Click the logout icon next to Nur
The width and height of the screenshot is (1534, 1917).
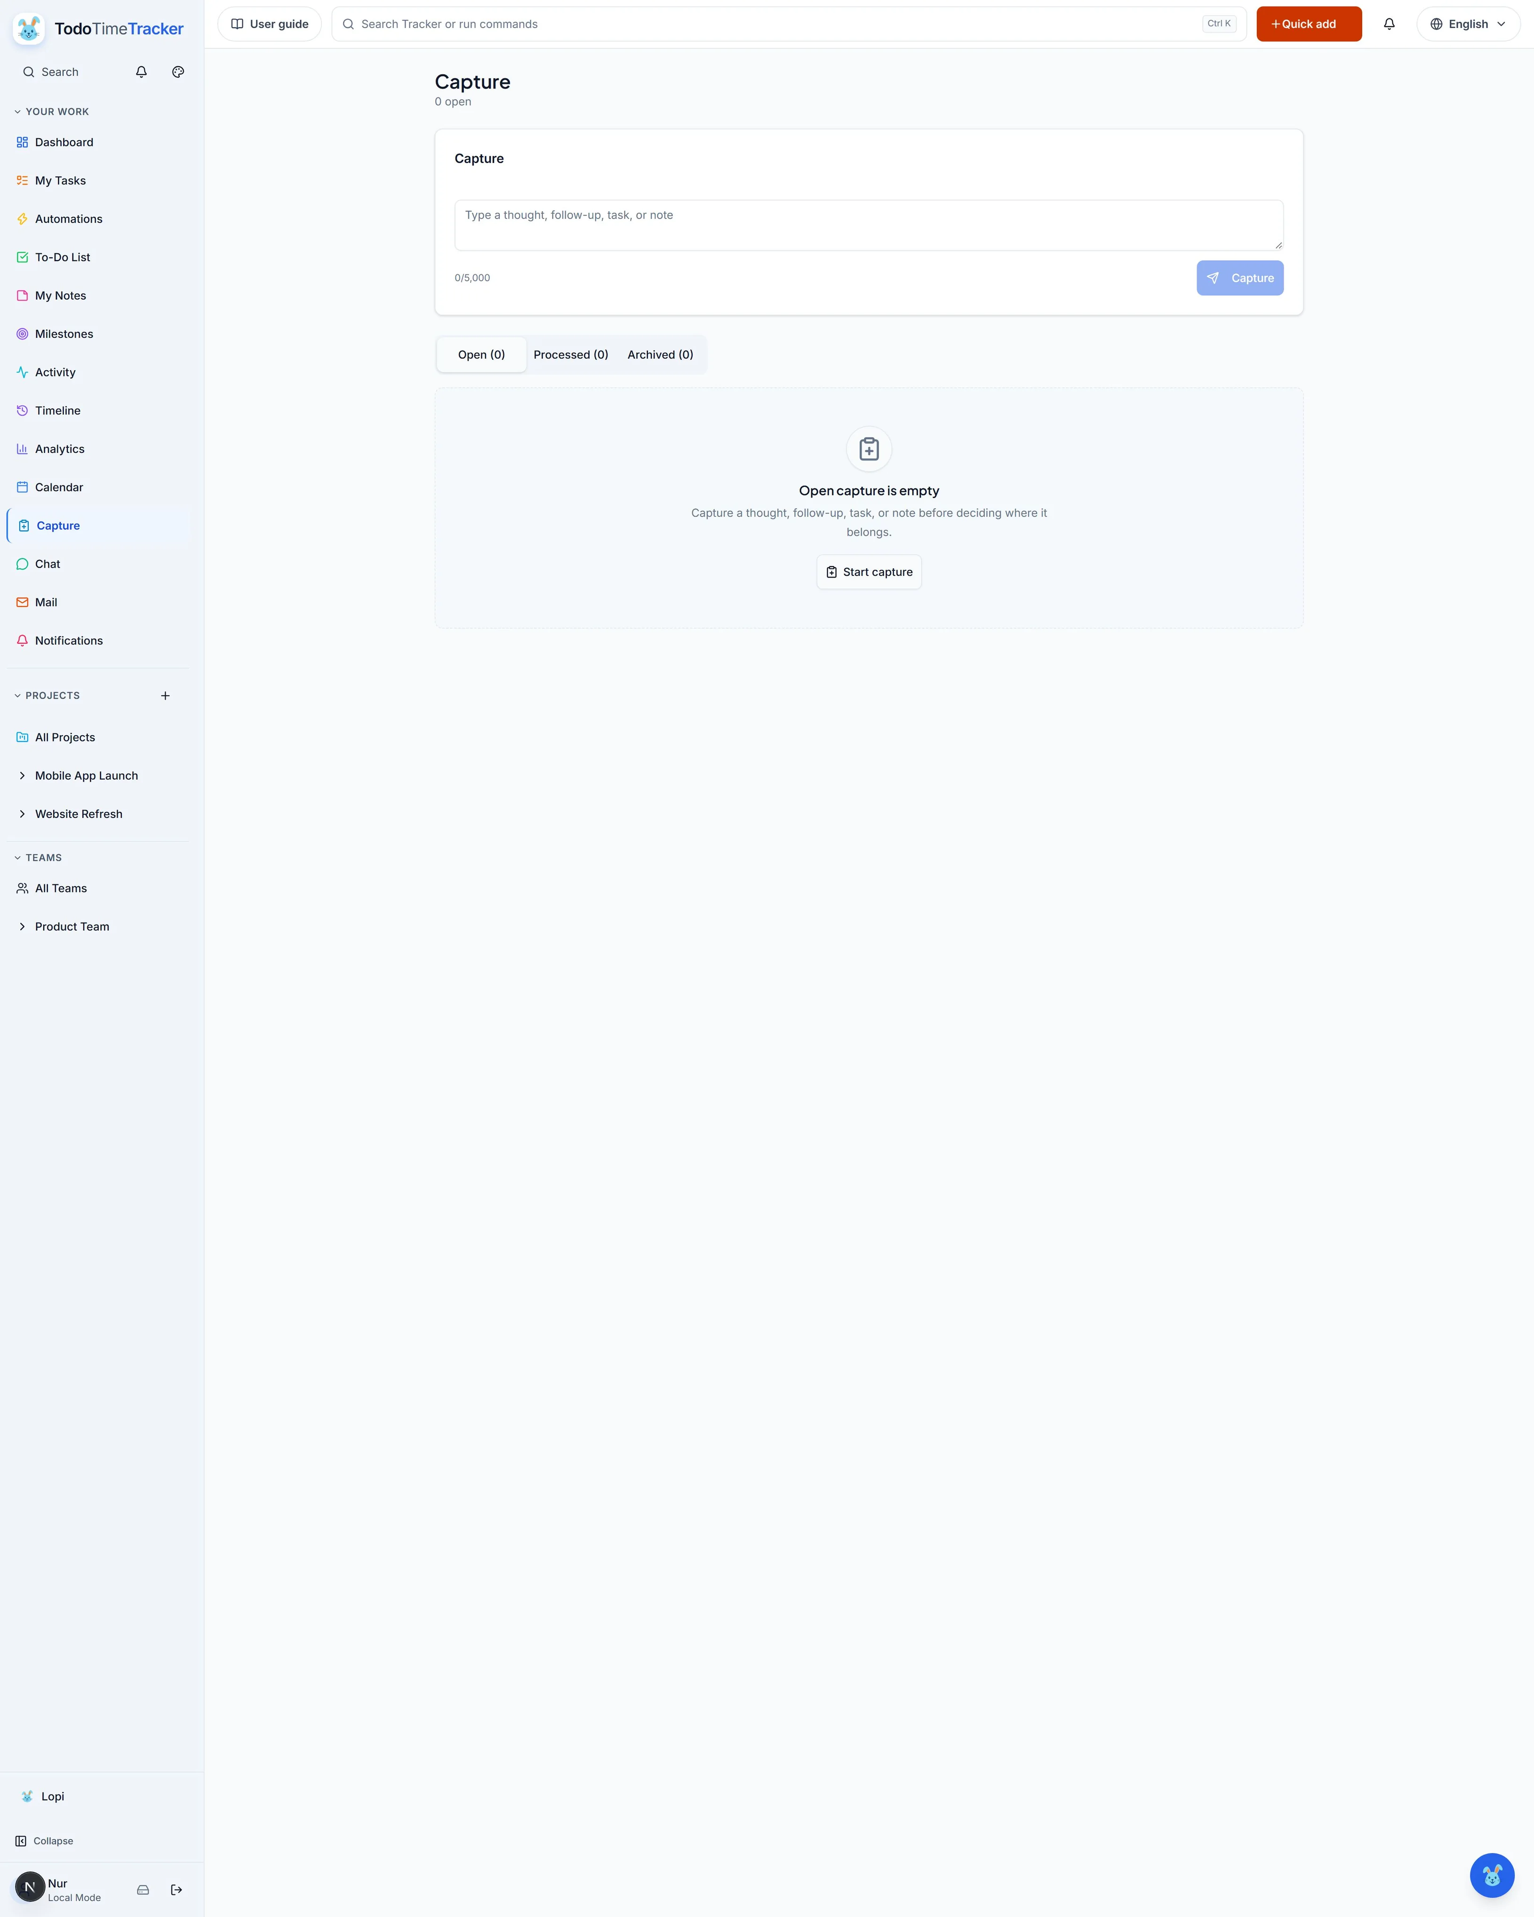tap(176, 1889)
